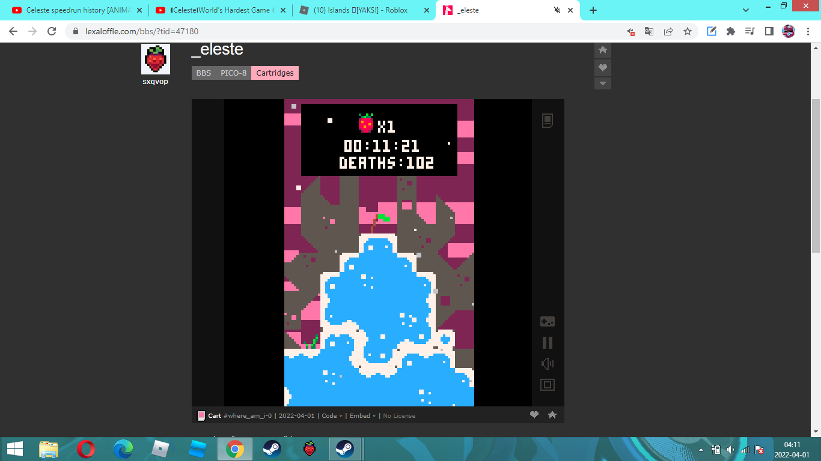
Task: Switch to the Islands Roblox tab
Action: click(x=365, y=10)
